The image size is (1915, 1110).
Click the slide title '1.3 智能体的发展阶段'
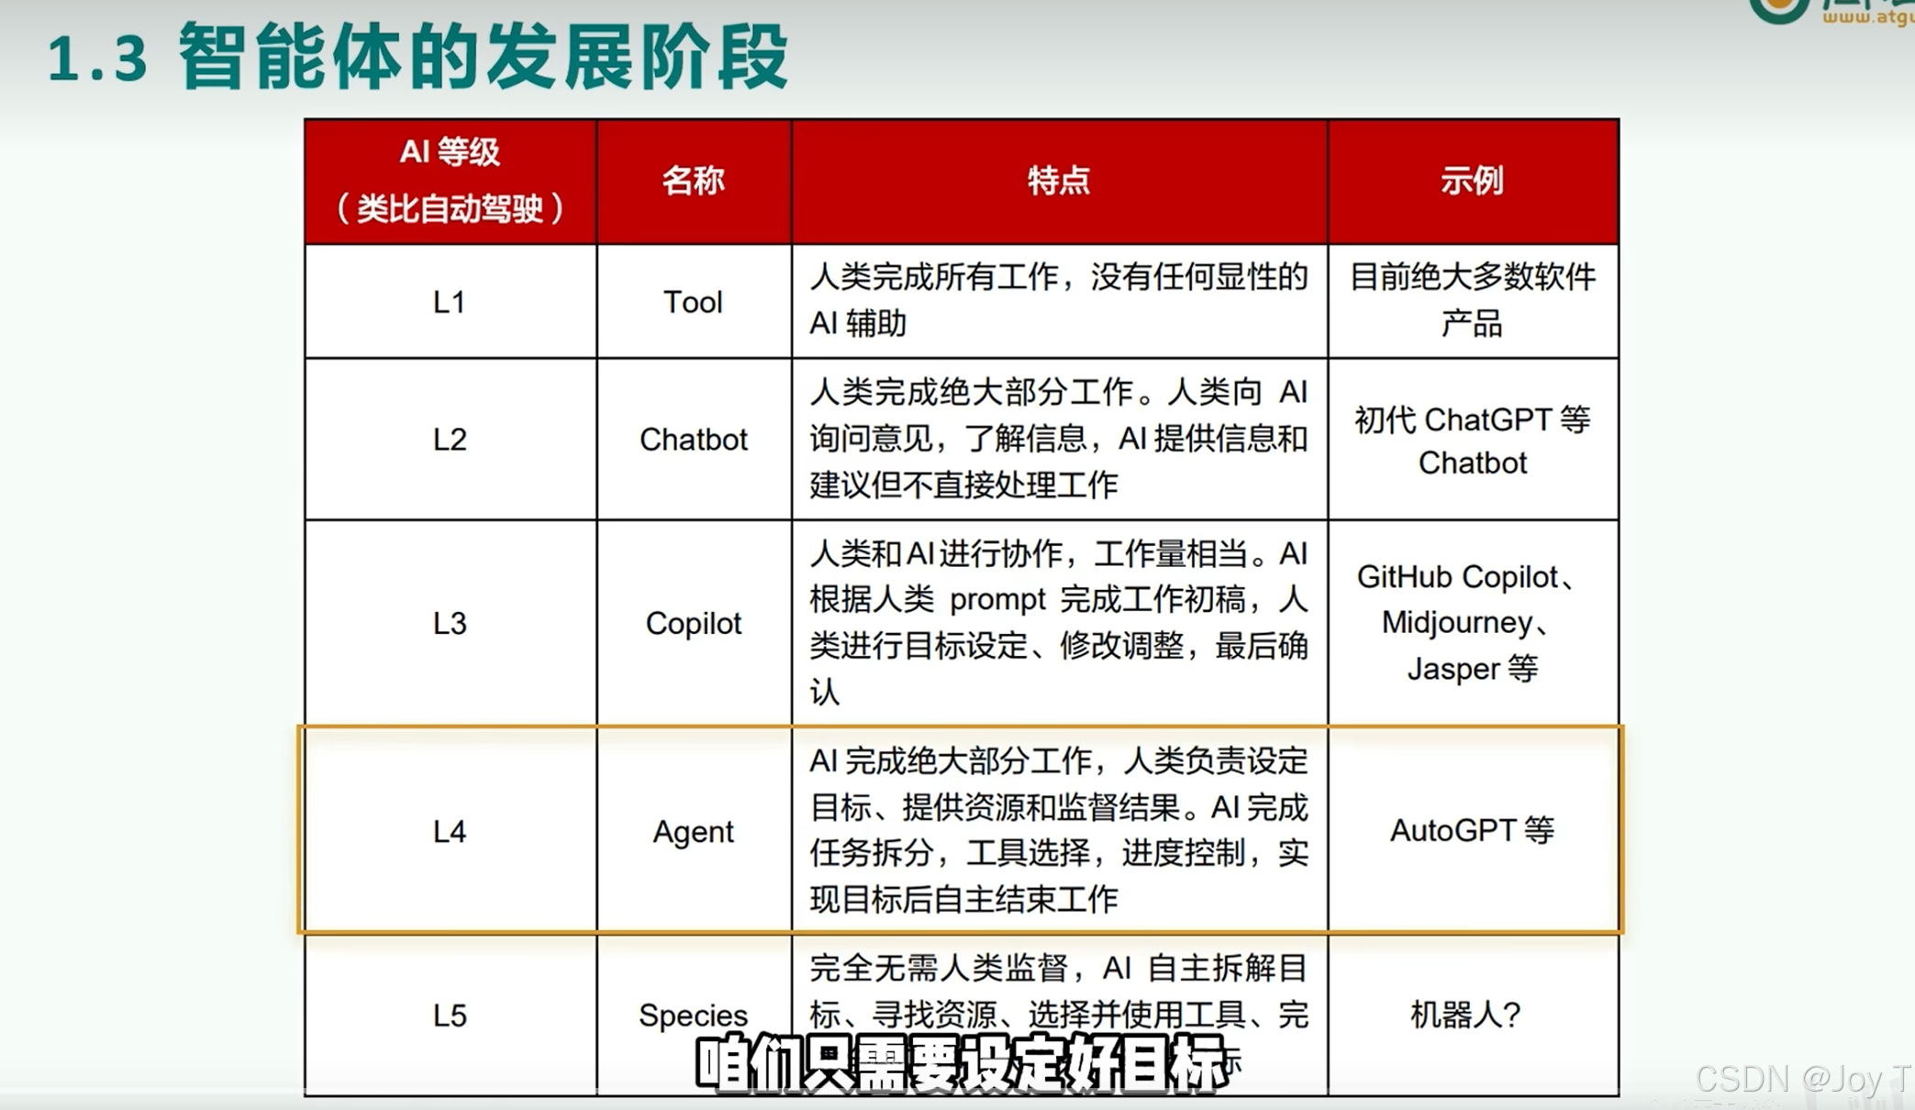418,57
